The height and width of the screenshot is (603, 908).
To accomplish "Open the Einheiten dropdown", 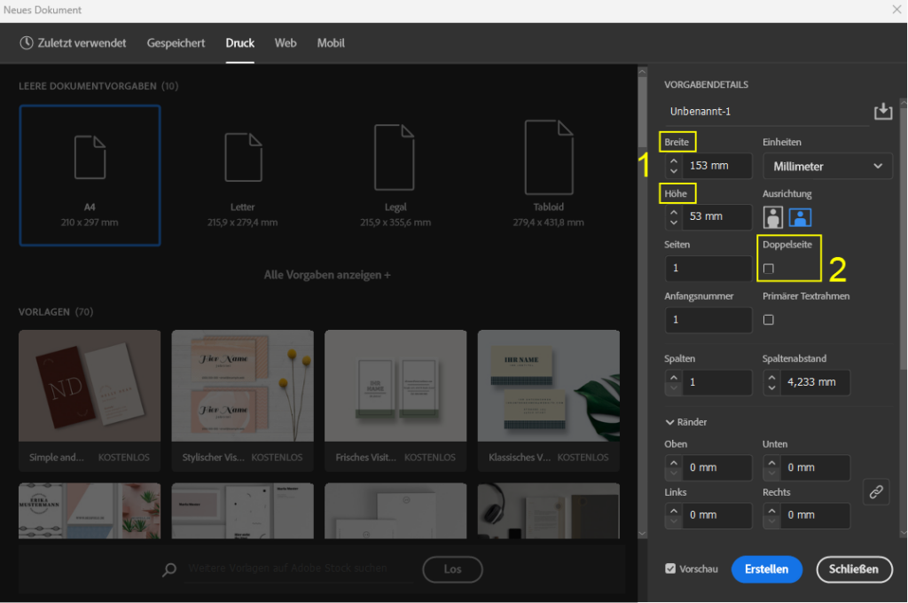I will (x=827, y=166).
